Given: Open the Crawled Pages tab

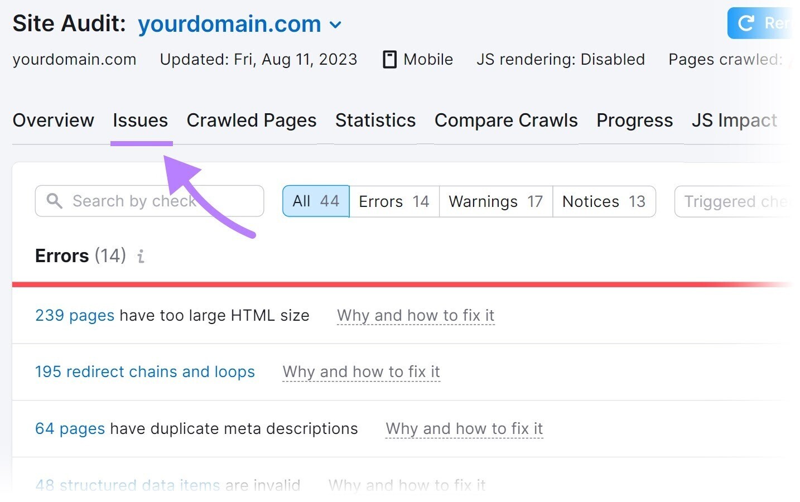Looking at the screenshot, I should pos(252,120).
